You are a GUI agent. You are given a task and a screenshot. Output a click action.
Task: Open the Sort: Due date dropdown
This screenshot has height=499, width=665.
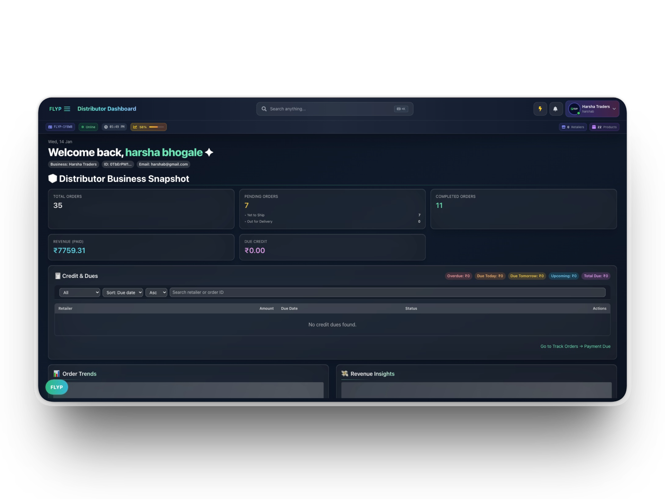click(x=123, y=292)
